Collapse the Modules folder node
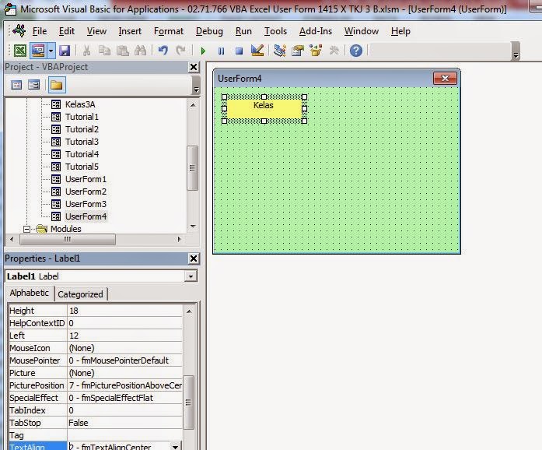Image resolution: width=542 pixels, height=450 pixels. click(26, 229)
